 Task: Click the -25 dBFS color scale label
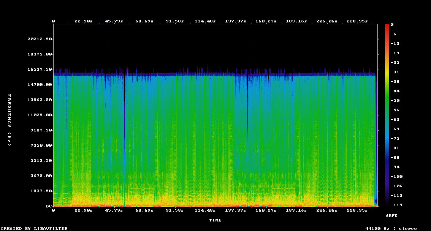pos(395,62)
